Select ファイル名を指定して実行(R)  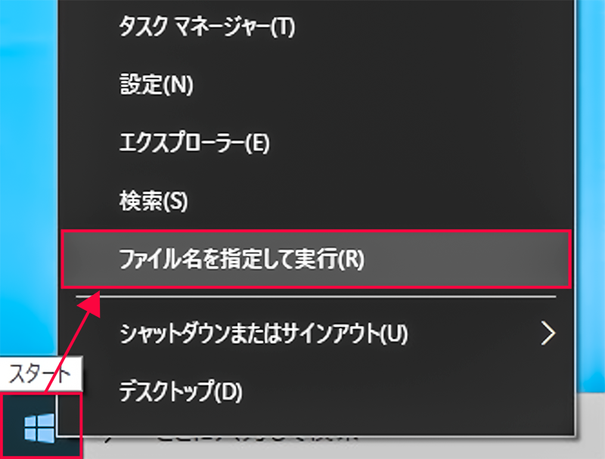[315, 259]
